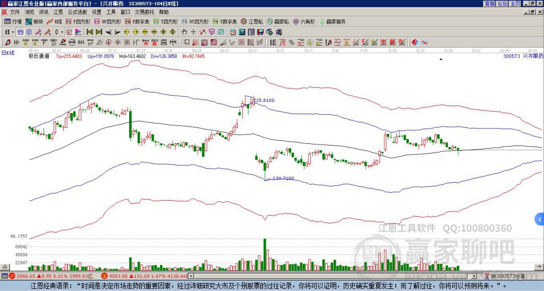
Task: Open the 工具 menu
Action: (x=111, y=12)
